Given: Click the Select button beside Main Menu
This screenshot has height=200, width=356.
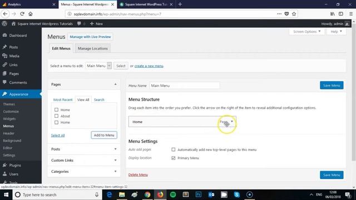Looking at the screenshot, I should [x=121, y=66].
